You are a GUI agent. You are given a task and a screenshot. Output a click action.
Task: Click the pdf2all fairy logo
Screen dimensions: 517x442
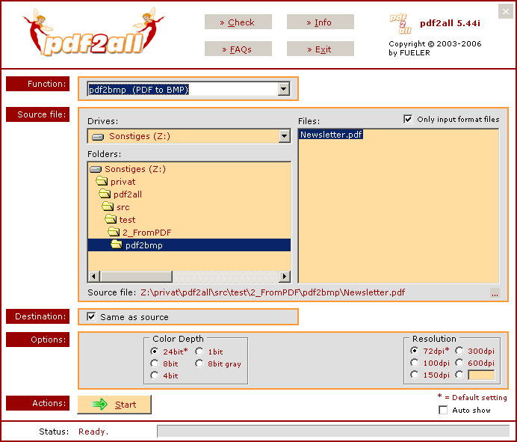pyautogui.click(x=93, y=32)
